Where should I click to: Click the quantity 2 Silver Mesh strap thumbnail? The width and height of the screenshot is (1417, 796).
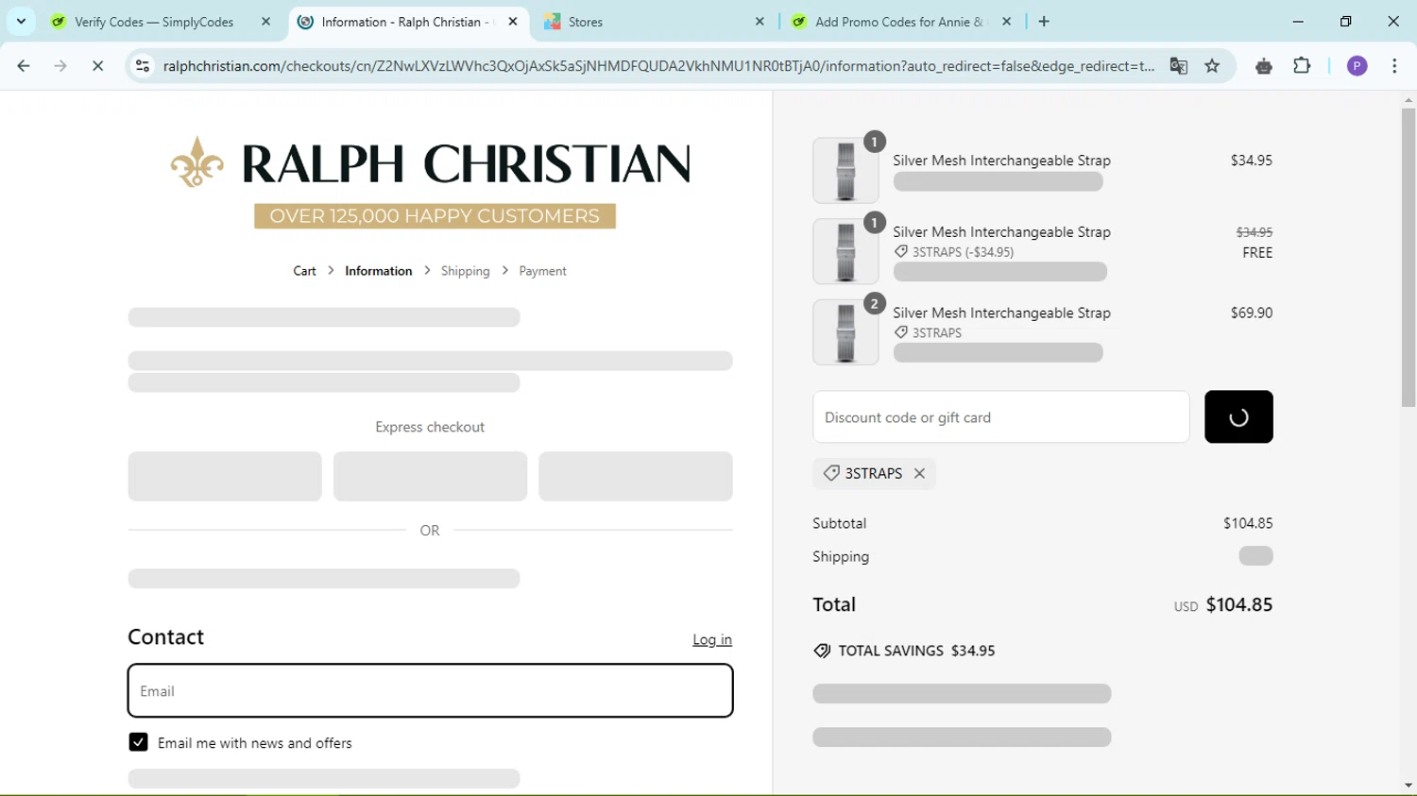click(845, 332)
